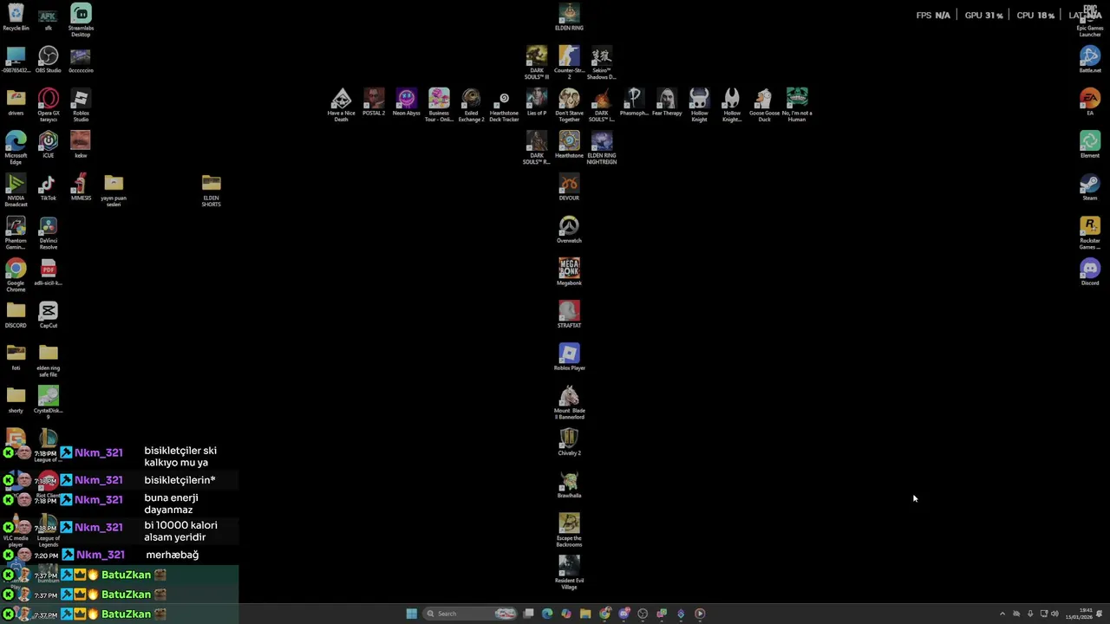The image size is (1110, 624).
Task: Open NVIDIA Broadcast shortcut
Action: 16,190
